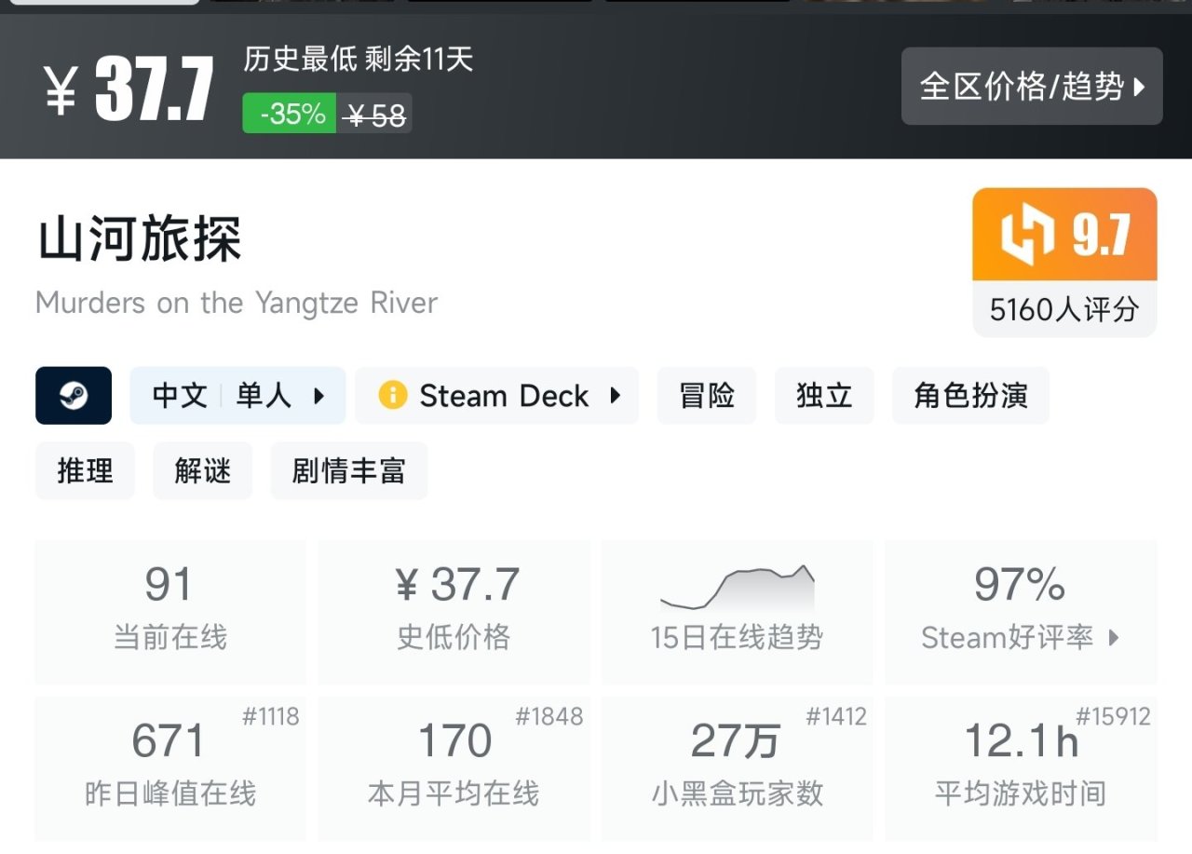This screenshot has height=854, width=1192.
Task: View 小黑盒玩家数 stat card
Action: [x=737, y=767]
